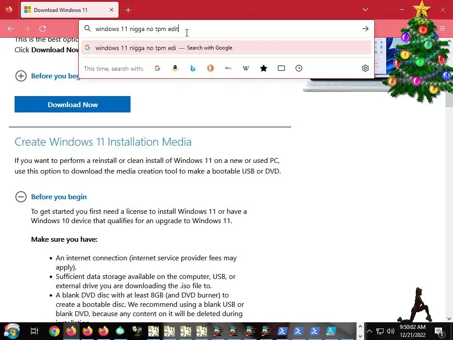Click Create Windows 11 Installation Media heading
Screen dimensions: 453x340
103,142
